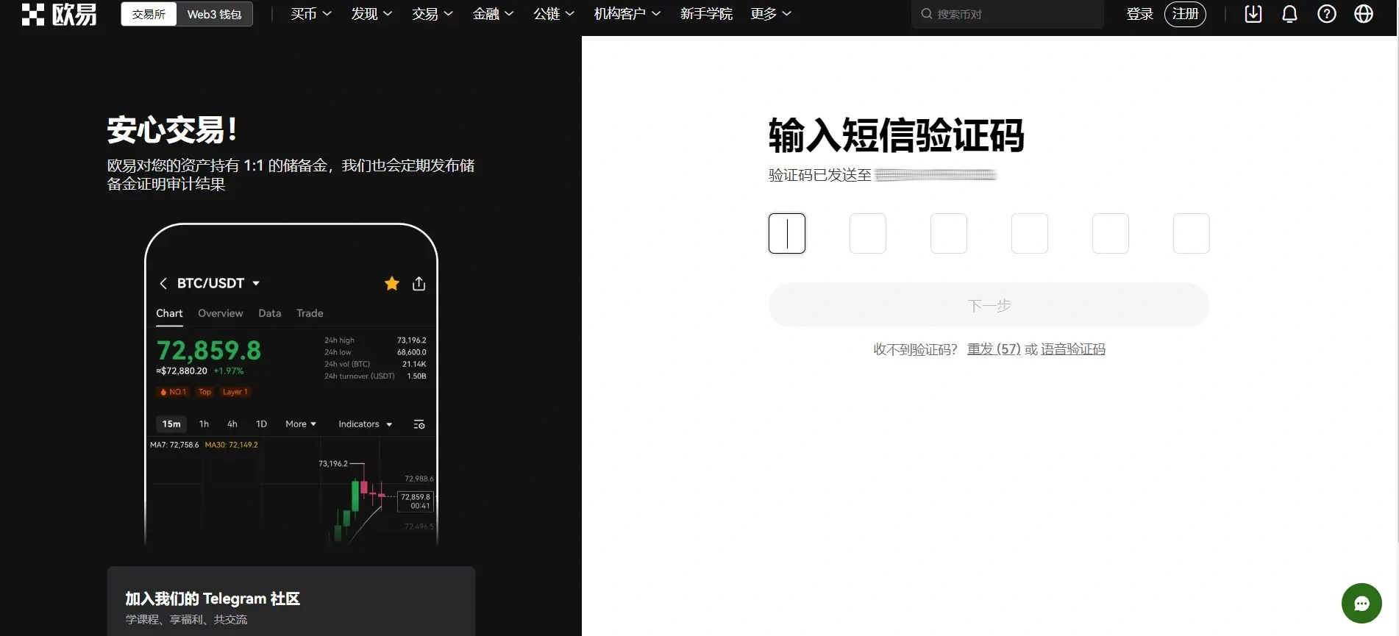Open 新手学院 menu item
The width and height of the screenshot is (1399, 636).
point(705,14)
